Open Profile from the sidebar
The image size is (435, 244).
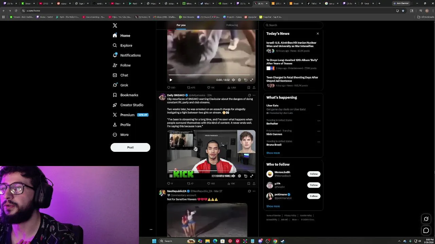click(122, 125)
